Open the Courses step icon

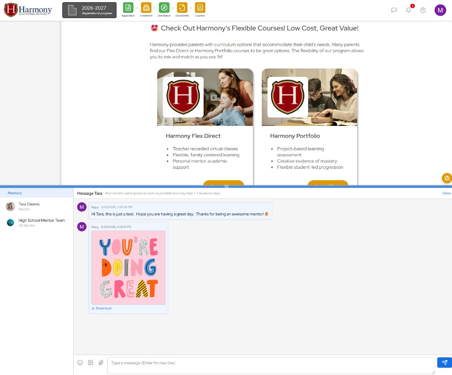(x=200, y=8)
